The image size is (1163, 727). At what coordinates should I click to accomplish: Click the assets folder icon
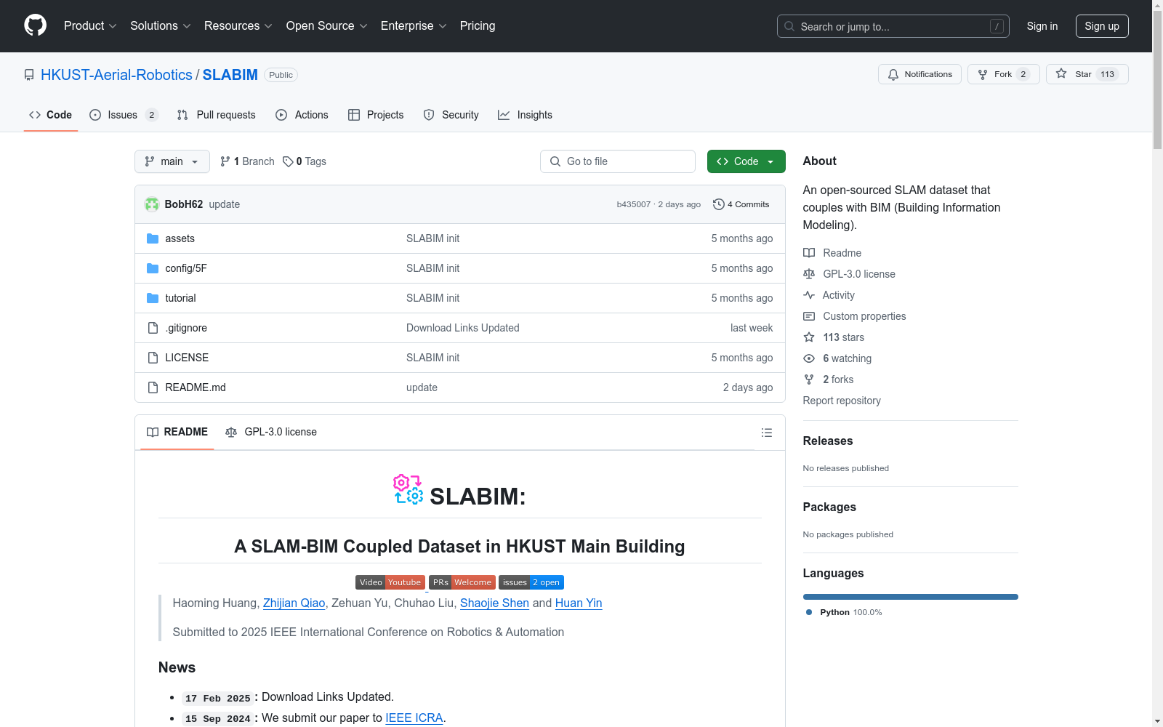click(153, 238)
